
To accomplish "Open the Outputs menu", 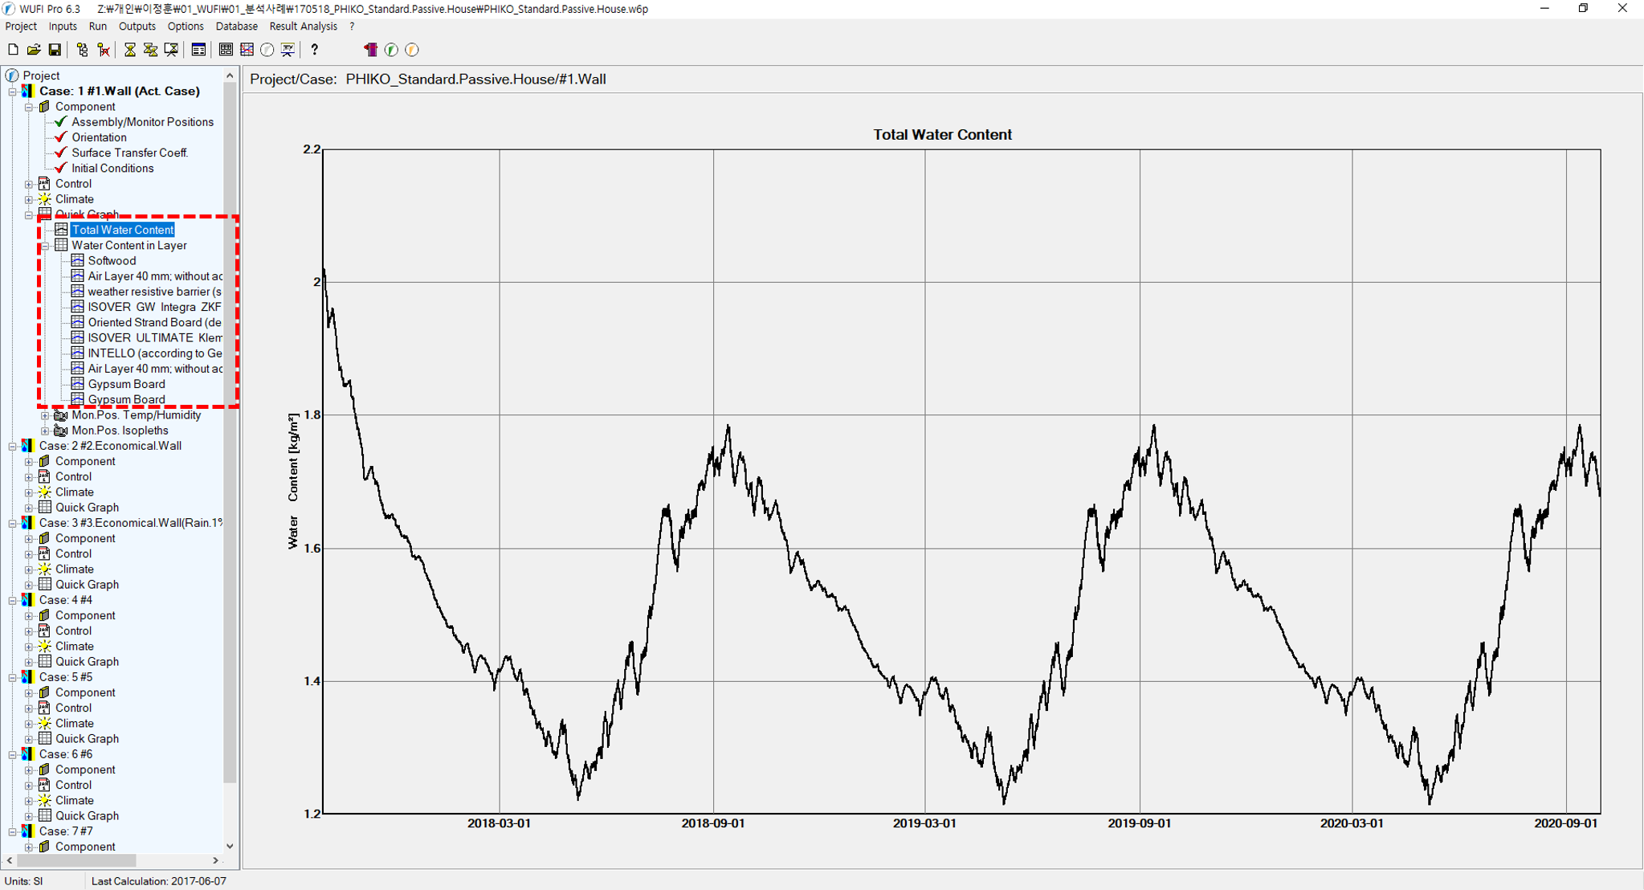I will point(137,27).
